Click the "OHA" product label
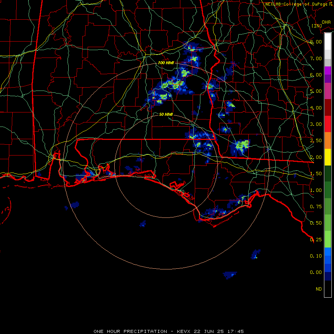Screen dimensions: 334x334 click(326, 22)
